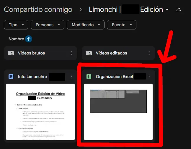Open the three-dot menu for Vídeos brutos

(x=71, y=53)
